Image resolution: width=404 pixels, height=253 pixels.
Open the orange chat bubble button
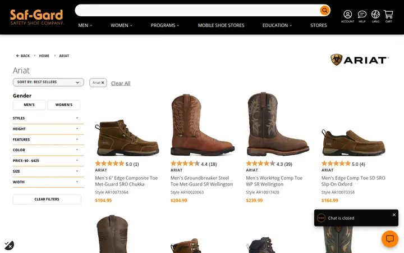[x=389, y=239]
